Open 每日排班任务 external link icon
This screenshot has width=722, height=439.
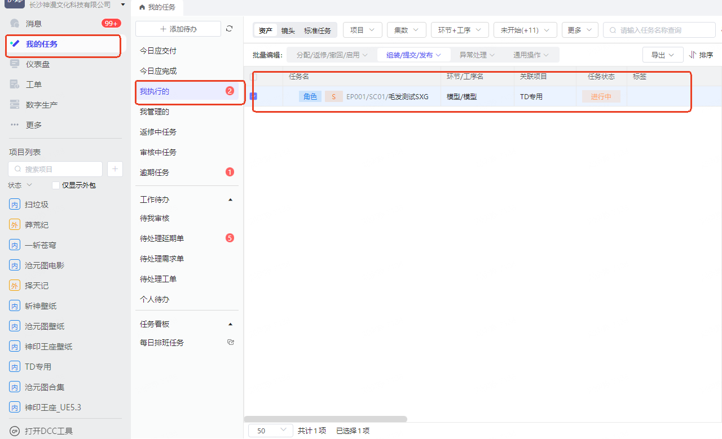pos(230,342)
